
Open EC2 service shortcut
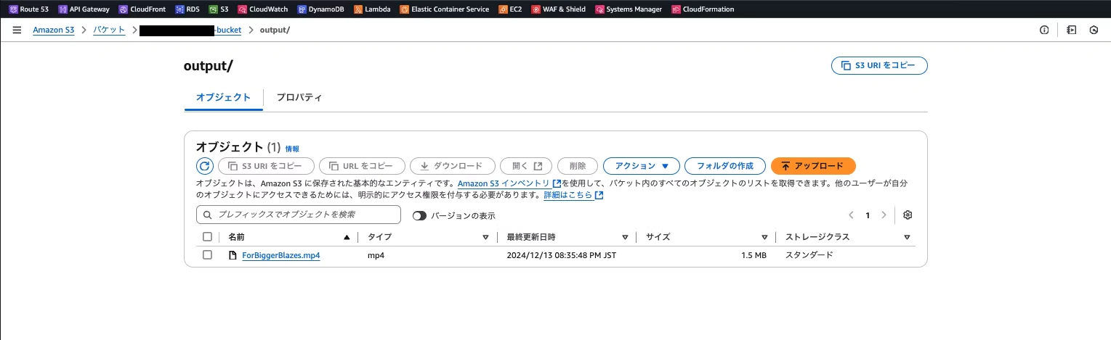tap(510, 9)
